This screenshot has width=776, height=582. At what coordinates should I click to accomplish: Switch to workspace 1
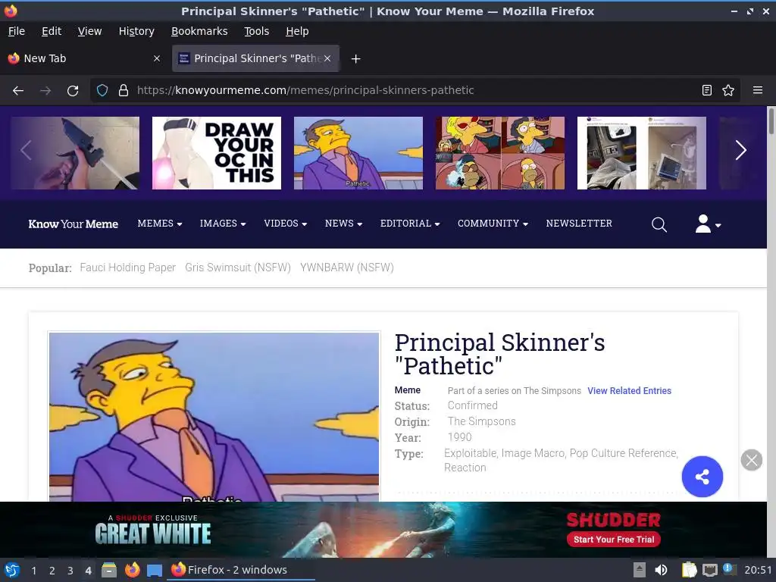(x=33, y=571)
